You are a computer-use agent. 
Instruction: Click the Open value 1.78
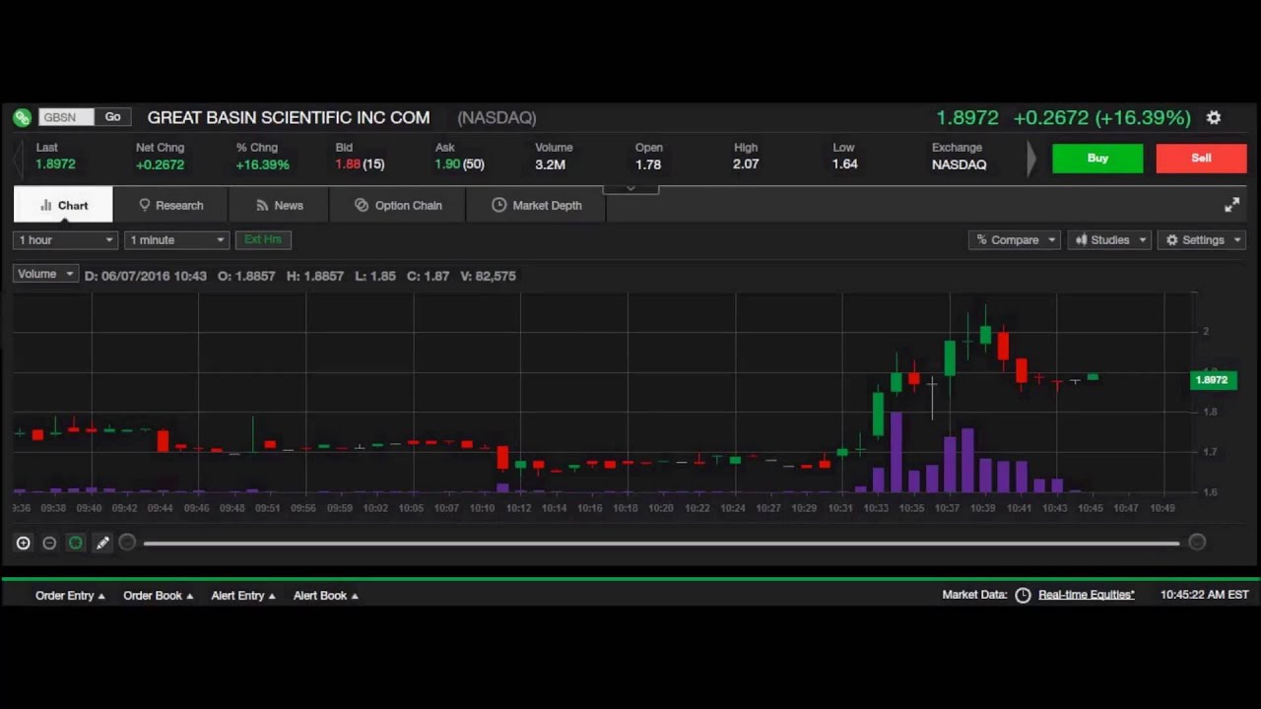click(648, 164)
